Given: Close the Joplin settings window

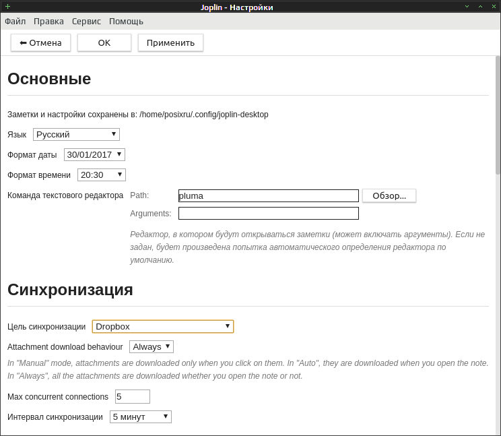Looking at the screenshot, I should point(494,6).
